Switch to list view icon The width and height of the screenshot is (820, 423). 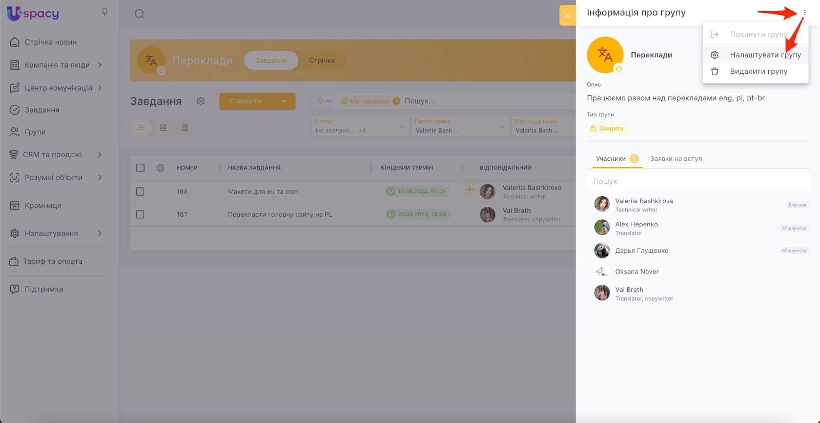pos(141,128)
